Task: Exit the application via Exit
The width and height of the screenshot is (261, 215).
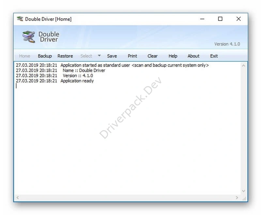Action: 214,56
